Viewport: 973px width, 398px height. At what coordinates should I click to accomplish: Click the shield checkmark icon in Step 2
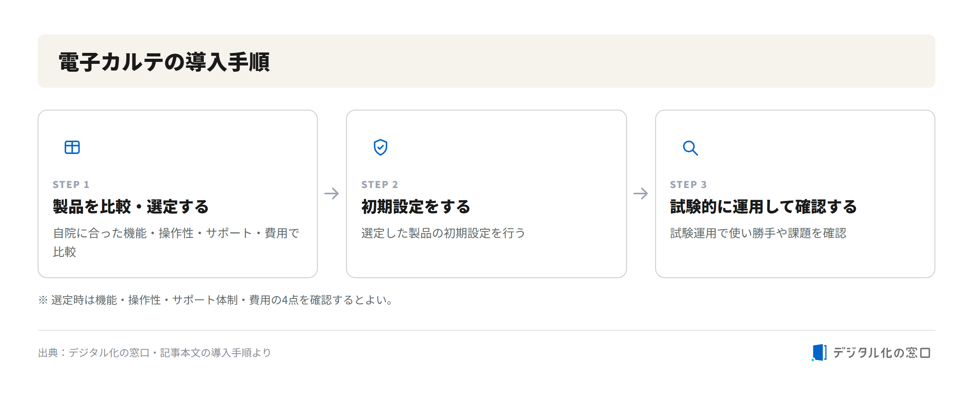click(x=381, y=147)
